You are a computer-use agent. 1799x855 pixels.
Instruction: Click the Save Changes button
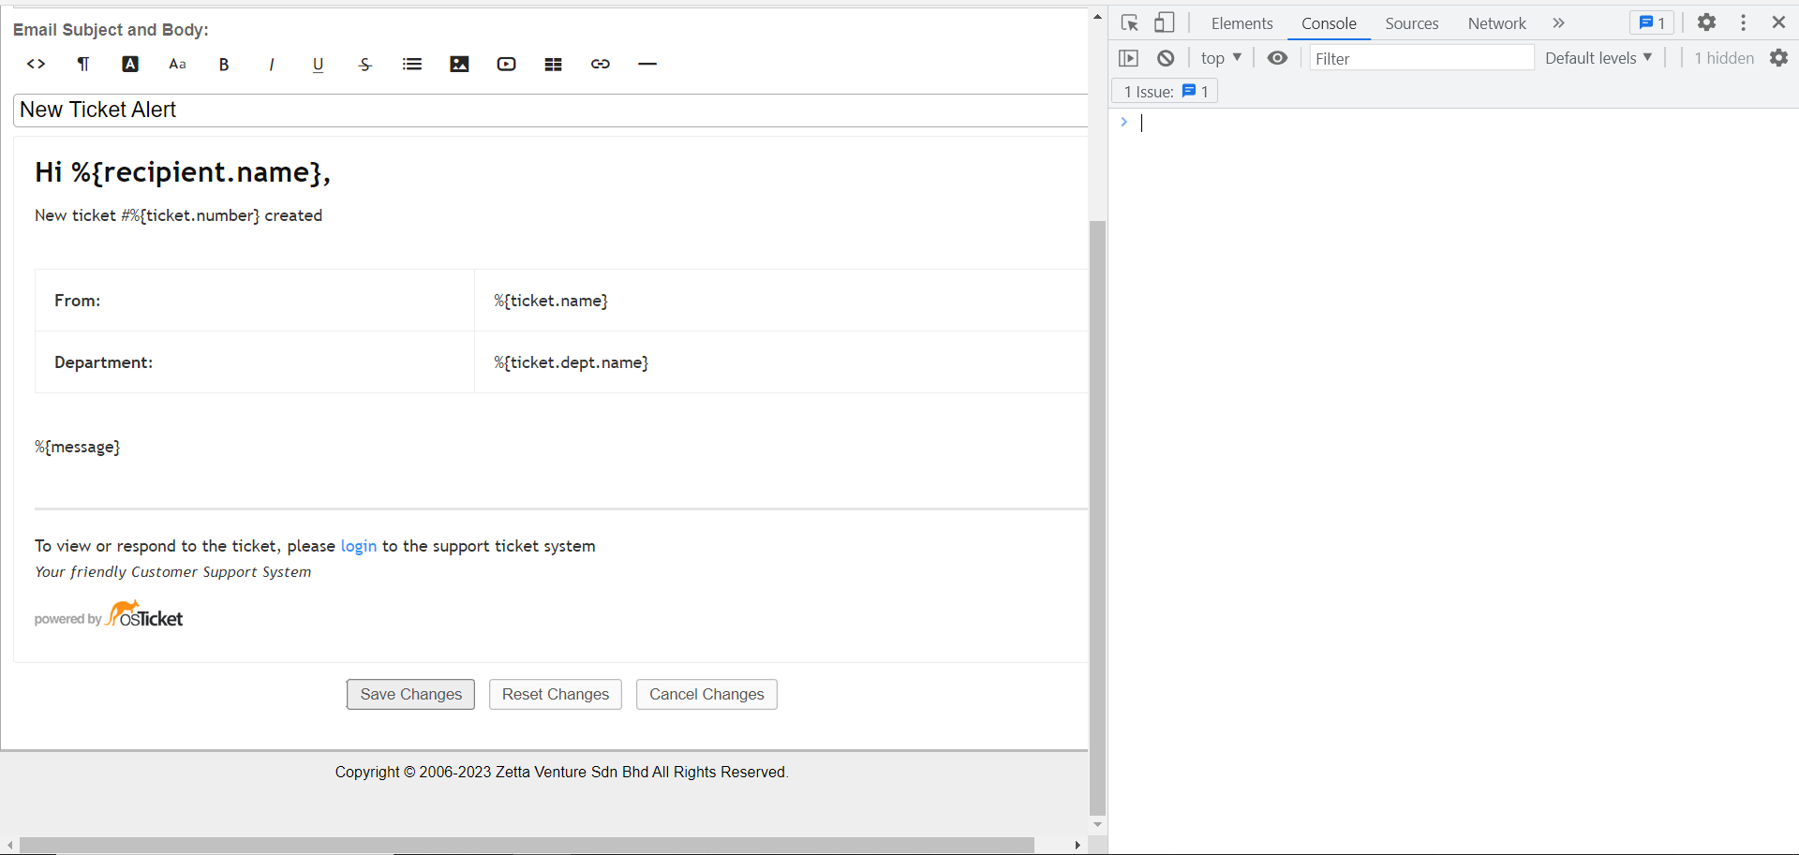pos(410,694)
